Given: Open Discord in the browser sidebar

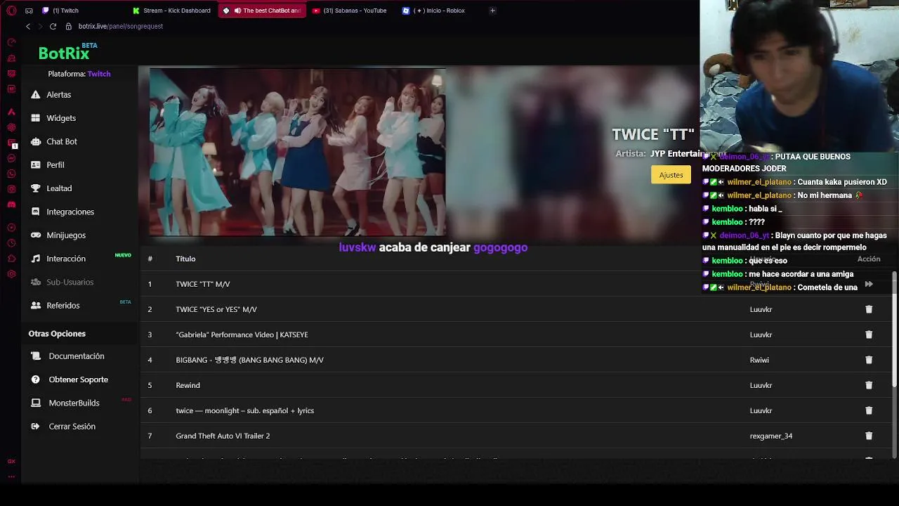Looking at the screenshot, I should (x=11, y=205).
